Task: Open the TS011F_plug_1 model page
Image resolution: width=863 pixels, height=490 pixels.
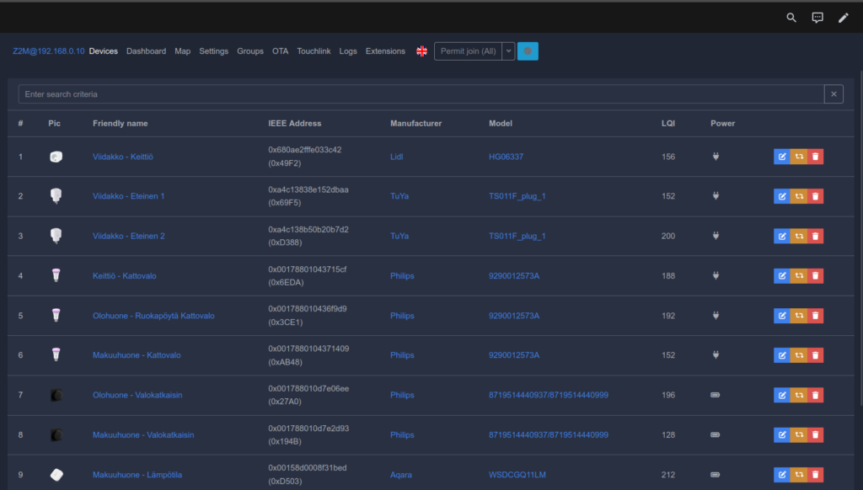Action: tap(517, 195)
